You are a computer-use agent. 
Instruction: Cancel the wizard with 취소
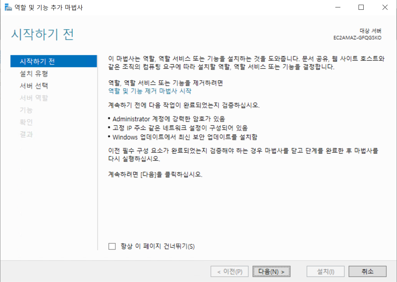tap(367, 271)
